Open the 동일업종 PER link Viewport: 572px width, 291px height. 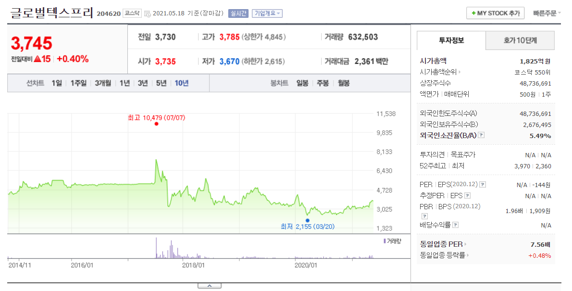pos(441,244)
